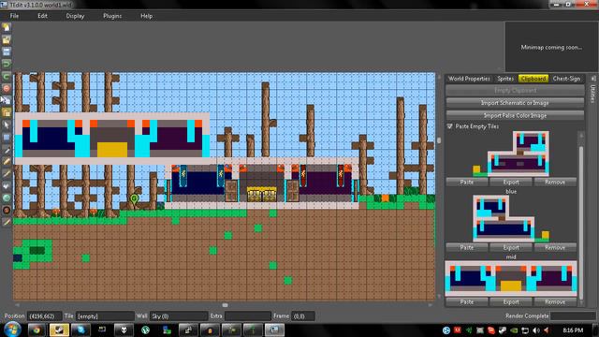Select the wide bottom clipboard thumbnail
The height and width of the screenshot is (337, 599).
coord(511,279)
